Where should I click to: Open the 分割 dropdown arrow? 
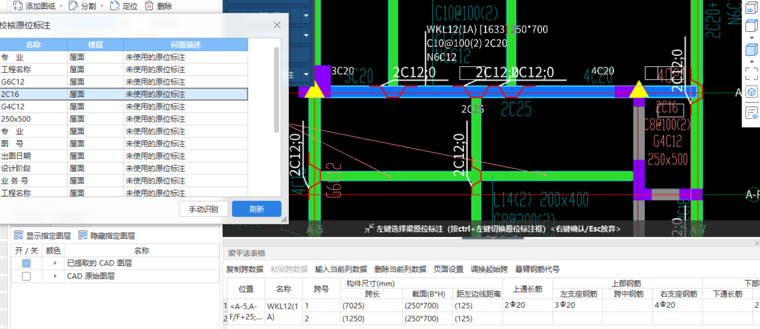point(102,6)
